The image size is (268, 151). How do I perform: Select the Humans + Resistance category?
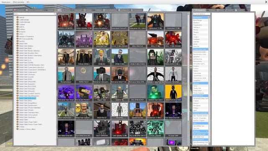tap(26, 36)
